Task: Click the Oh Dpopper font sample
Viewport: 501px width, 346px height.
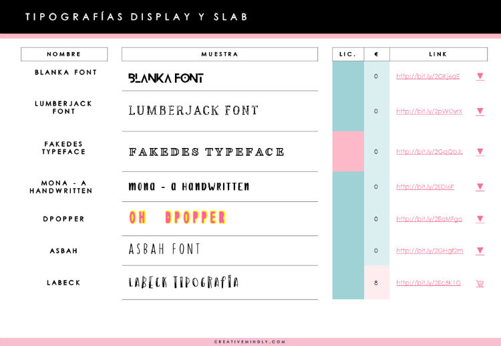Action: click(x=178, y=217)
